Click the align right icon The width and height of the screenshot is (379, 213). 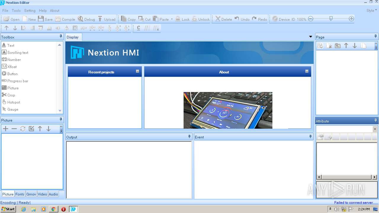pos(32,28)
